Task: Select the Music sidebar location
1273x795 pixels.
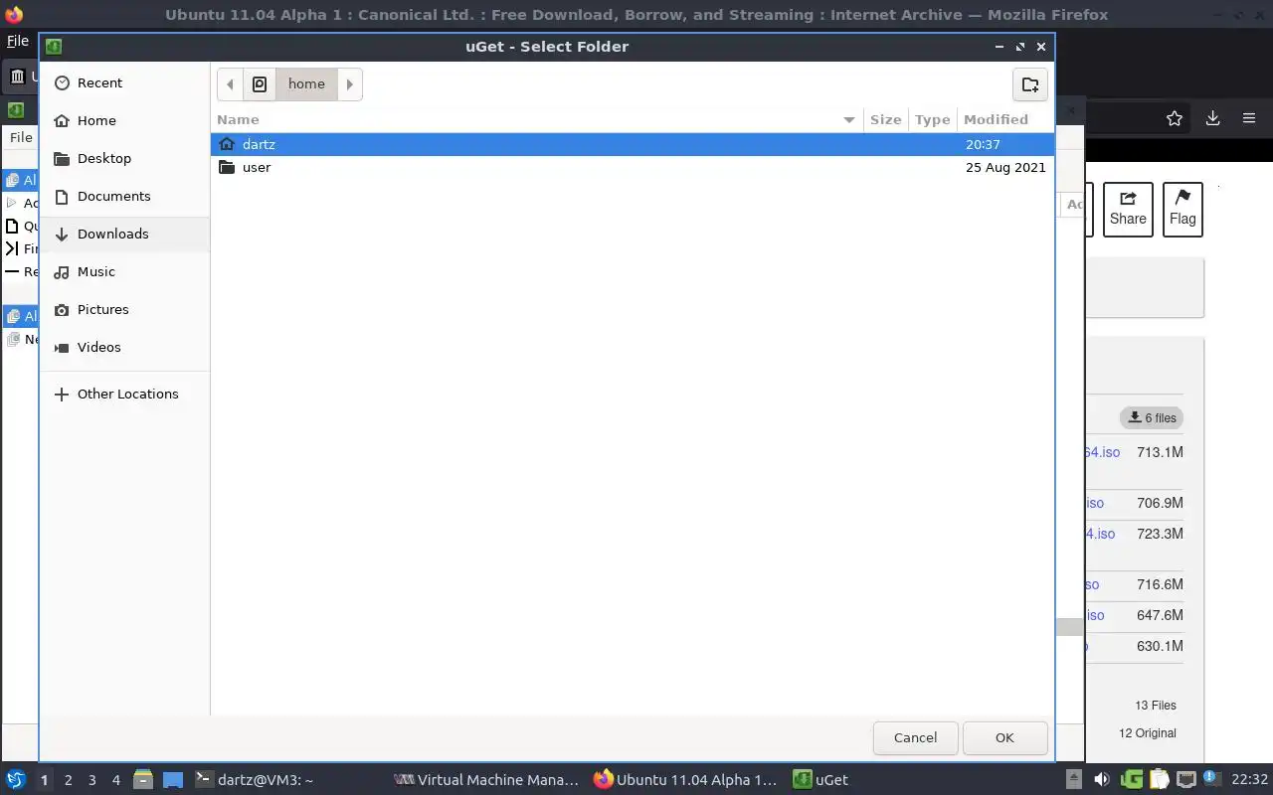Action: (125, 271)
